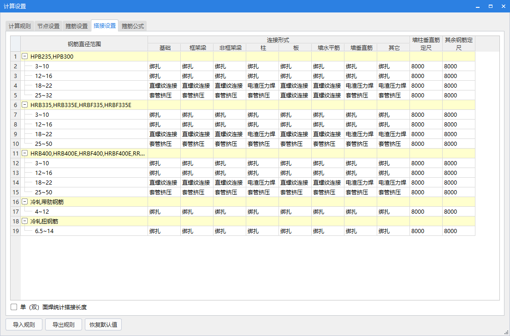Open the 节点设置 tab
The width and height of the screenshot is (510, 336).
(48, 26)
